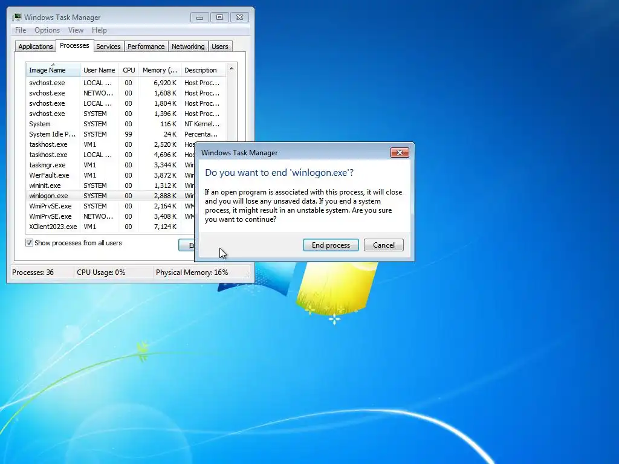The image size is (619, 464).
Task: Select taskhost.exe owned by VM1
Action: (111, 144)
